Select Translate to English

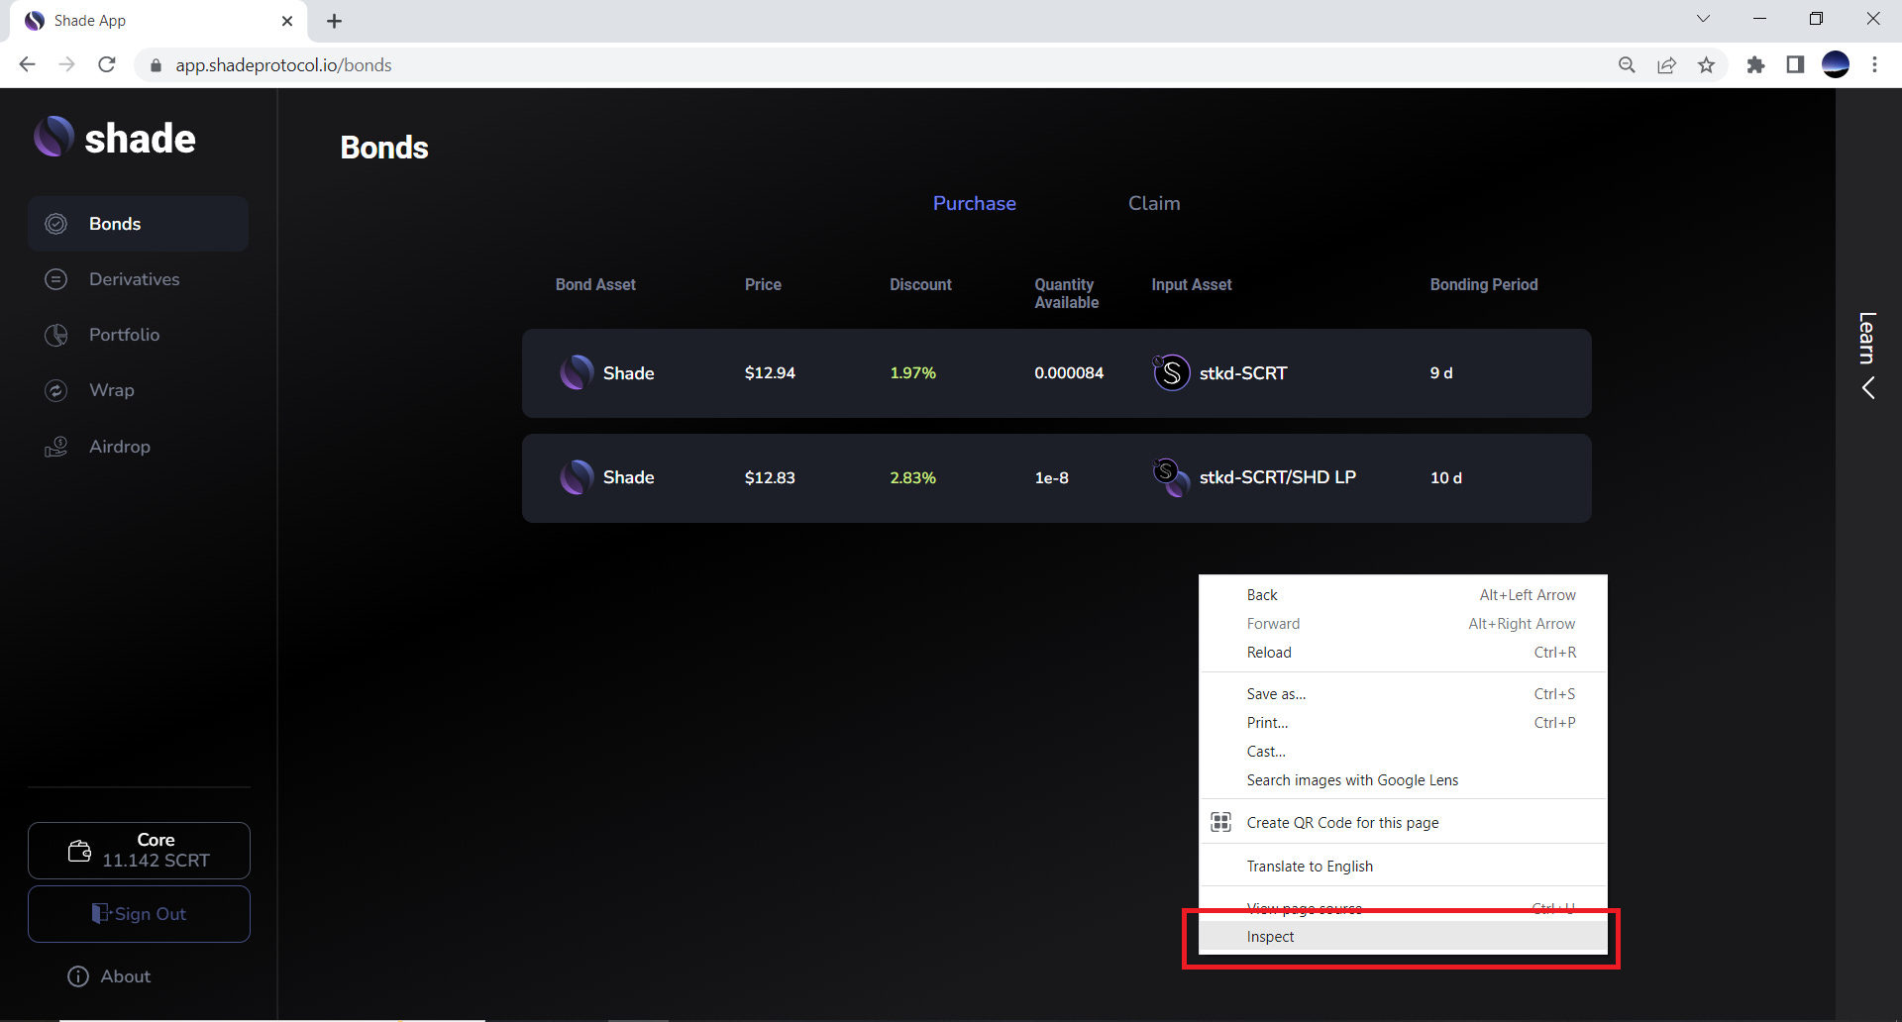(1403, 867)
